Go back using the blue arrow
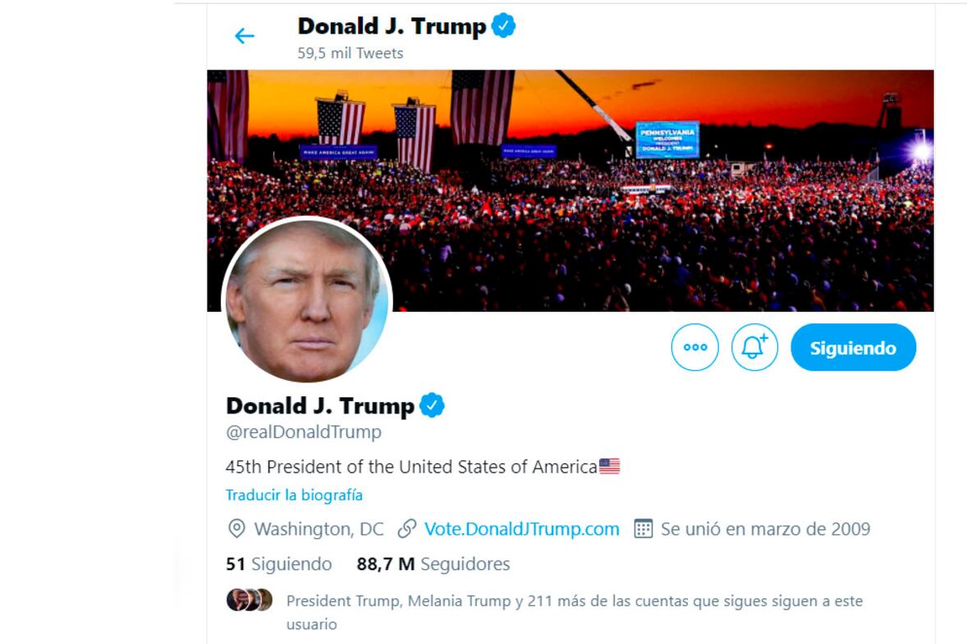This screenshot has height=644, width=967. tap(245, 36)
